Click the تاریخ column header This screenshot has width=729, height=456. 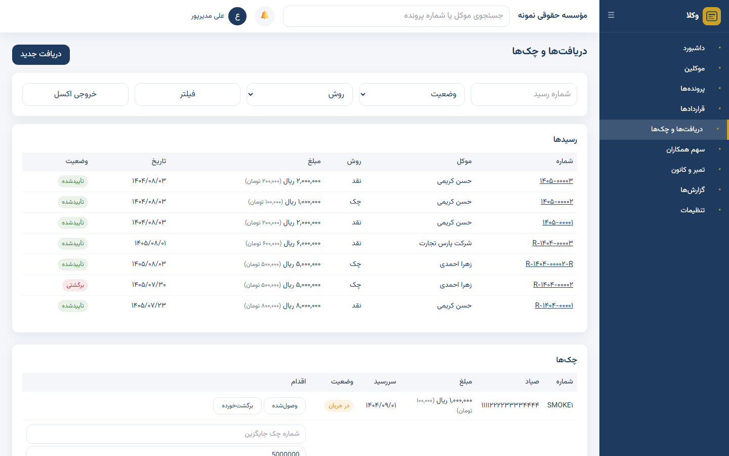pos(159,161)
